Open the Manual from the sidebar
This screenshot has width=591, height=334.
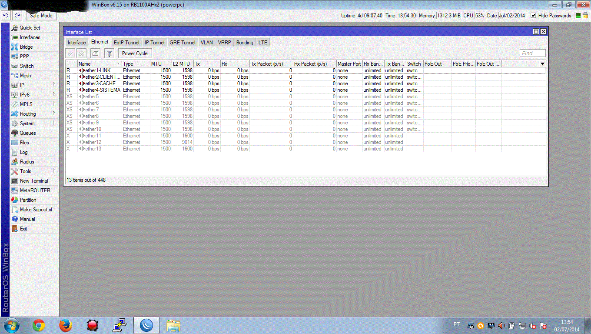[34, 219]
